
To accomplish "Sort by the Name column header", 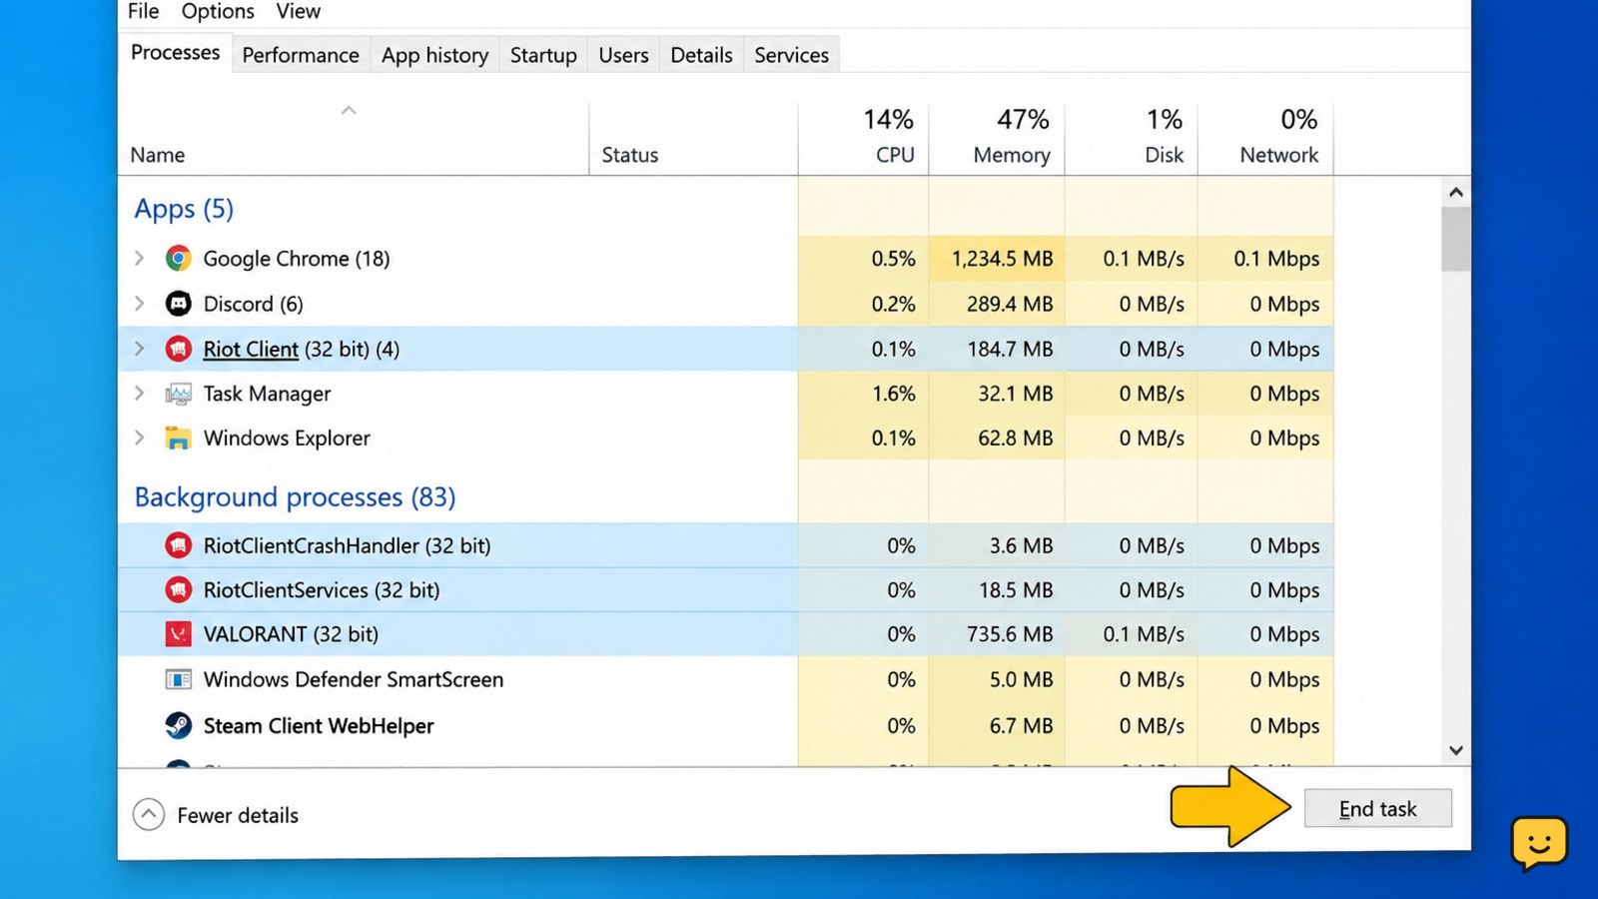I will coord(157,155).
